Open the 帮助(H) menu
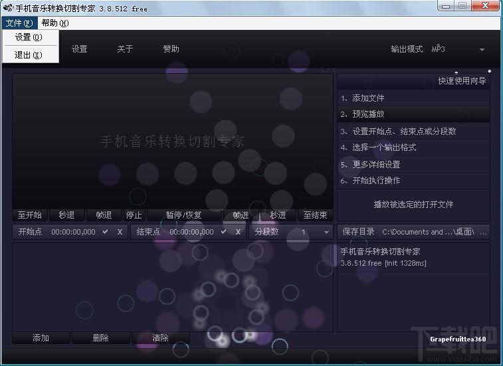Image resolution: width=503 pixels, height=366 pixels. pyautogui.click(x=55, y=23)
